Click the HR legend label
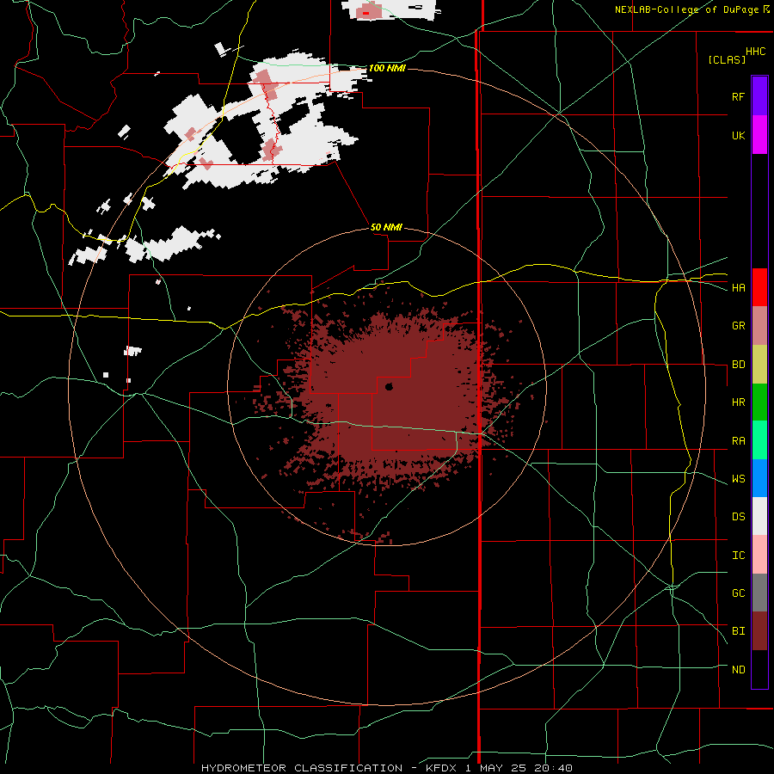This screenshot has width=774, height=774. (x=738, y=402)
